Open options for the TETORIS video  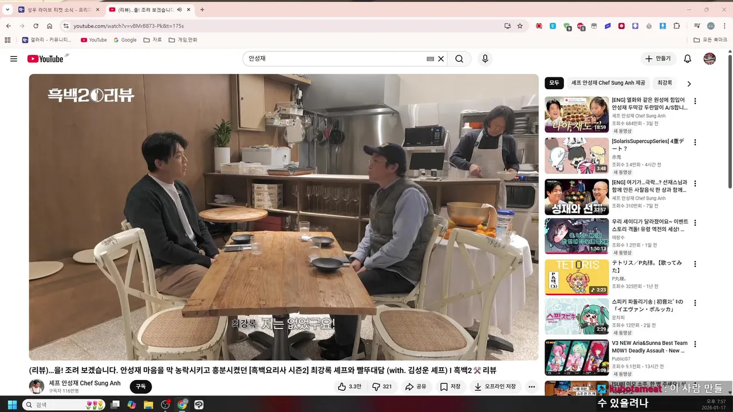click(x=695, y=264)
